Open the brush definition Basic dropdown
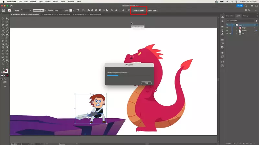The image size is (259, 145). [46, 10]
